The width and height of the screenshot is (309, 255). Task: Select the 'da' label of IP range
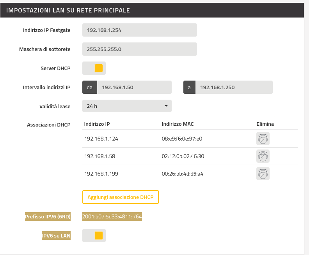[90, 87]
